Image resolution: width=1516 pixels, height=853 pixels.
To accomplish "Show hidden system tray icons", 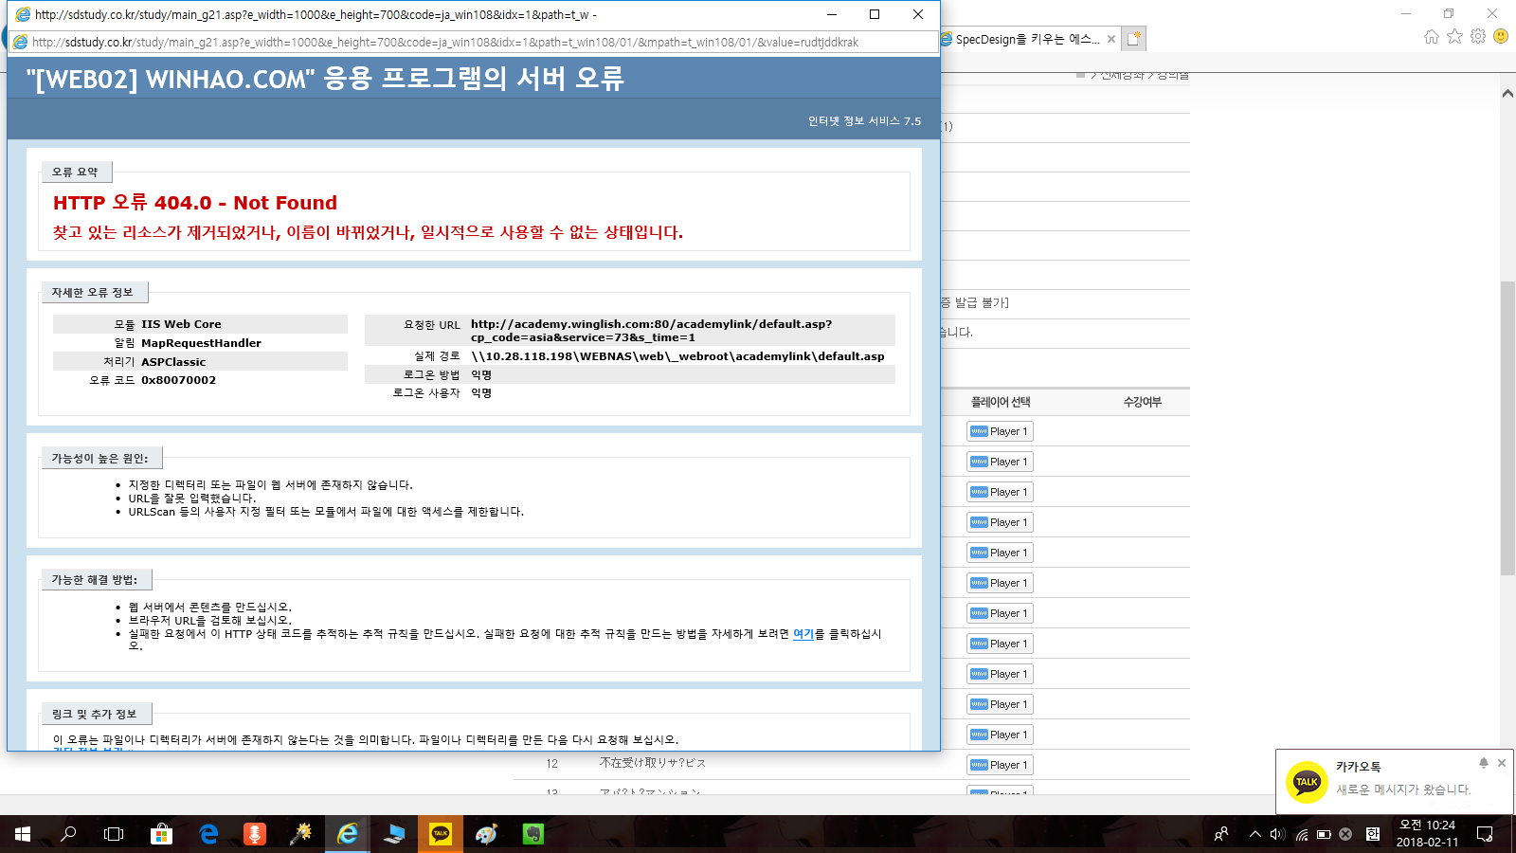I will coord(1254,834).
